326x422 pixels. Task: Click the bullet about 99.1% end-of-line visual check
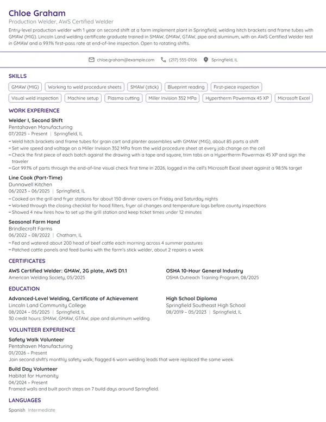pos(155,168)
